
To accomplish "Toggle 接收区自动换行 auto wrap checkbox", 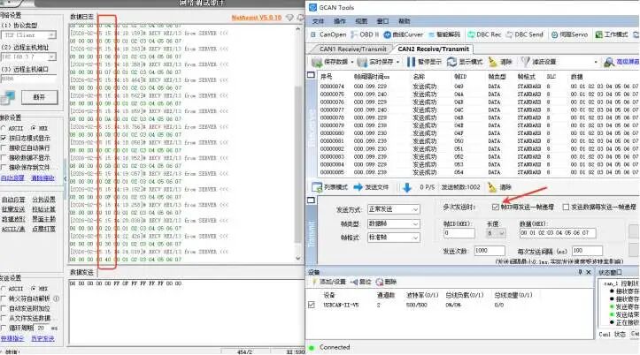I will [4, 148].
